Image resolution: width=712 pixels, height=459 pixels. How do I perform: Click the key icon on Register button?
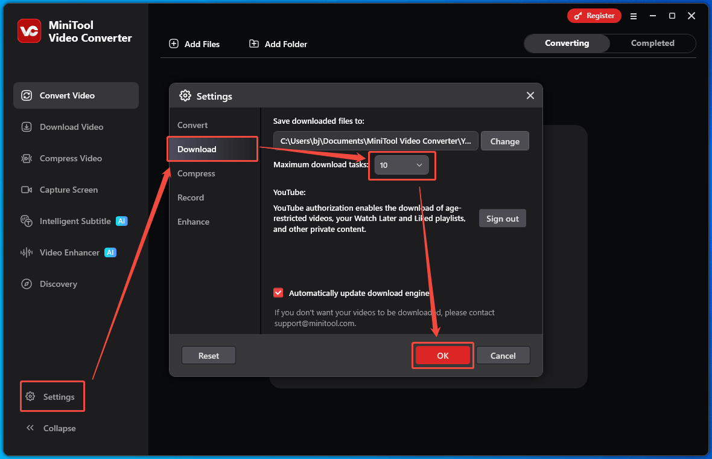pyautogui.click(x=578, y=16)
